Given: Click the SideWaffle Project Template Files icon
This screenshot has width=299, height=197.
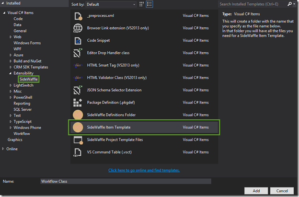Looking at the screenshot, I should click(x=78, y=140).
